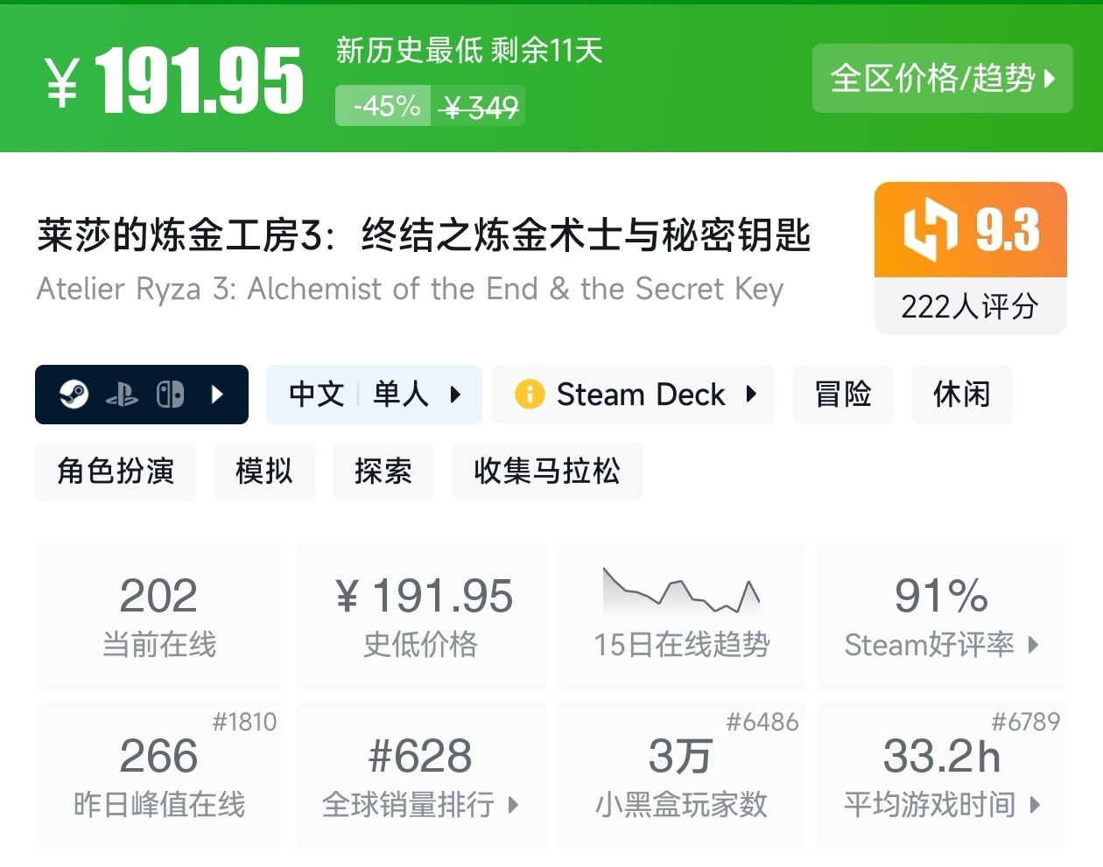Image resolution: width=1103 pixels, height=867 pixels.
Task: Click the Nintendo Switch platform icon
Action: tap(170, 395)
